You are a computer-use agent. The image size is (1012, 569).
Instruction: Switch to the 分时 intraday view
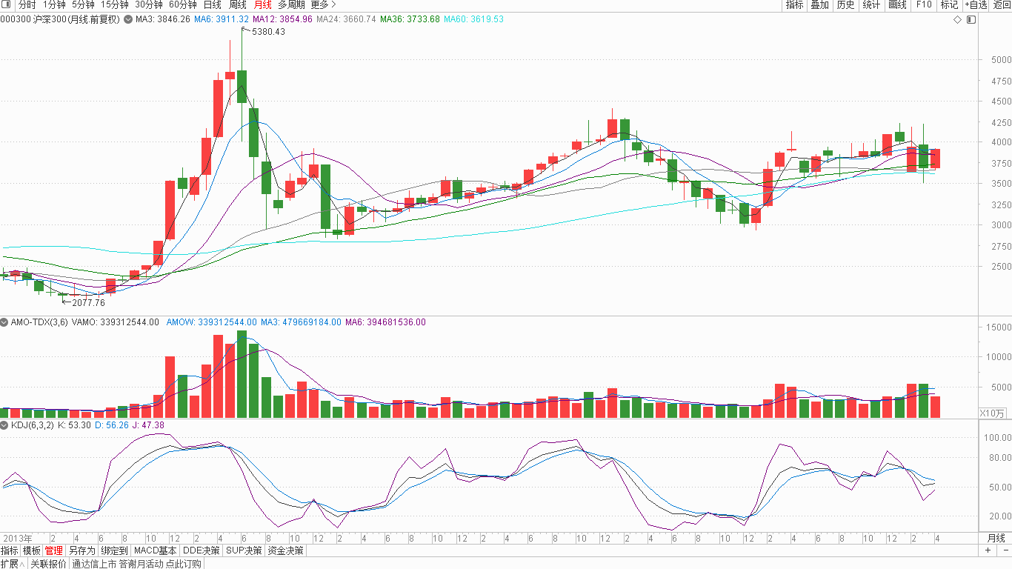[x=27, y=4]
